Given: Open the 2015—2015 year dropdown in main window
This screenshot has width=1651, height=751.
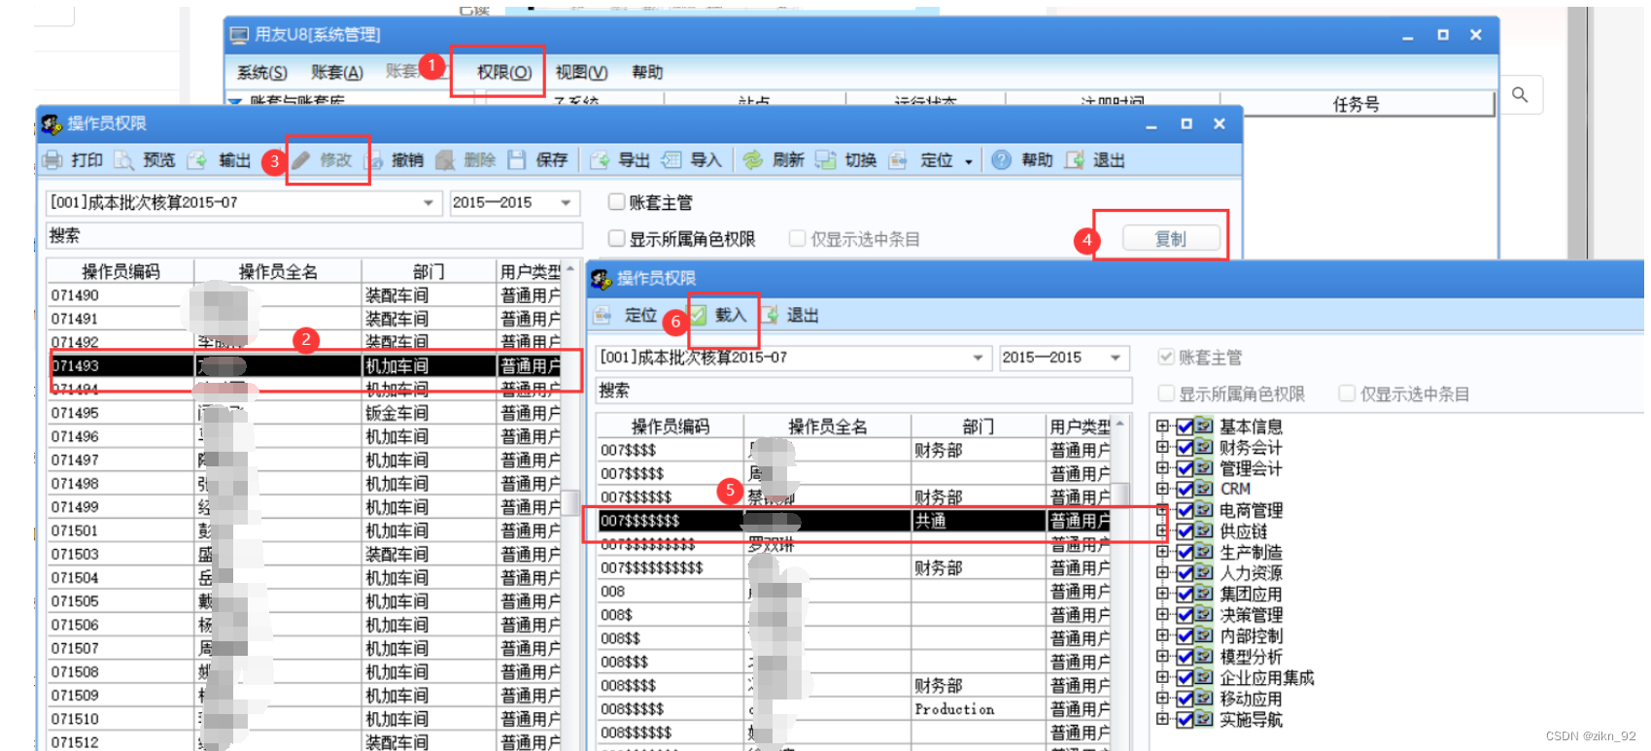Looking at the screenshot, I should 565,203.
